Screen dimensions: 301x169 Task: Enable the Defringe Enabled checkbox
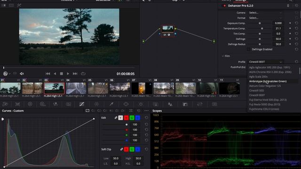pos(249,49)
